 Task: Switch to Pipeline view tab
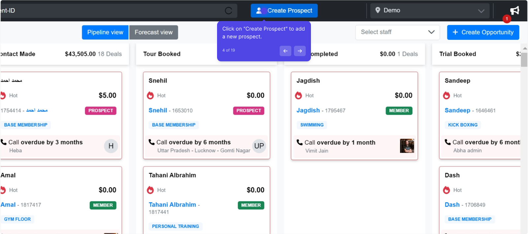(x=105, y=32)
